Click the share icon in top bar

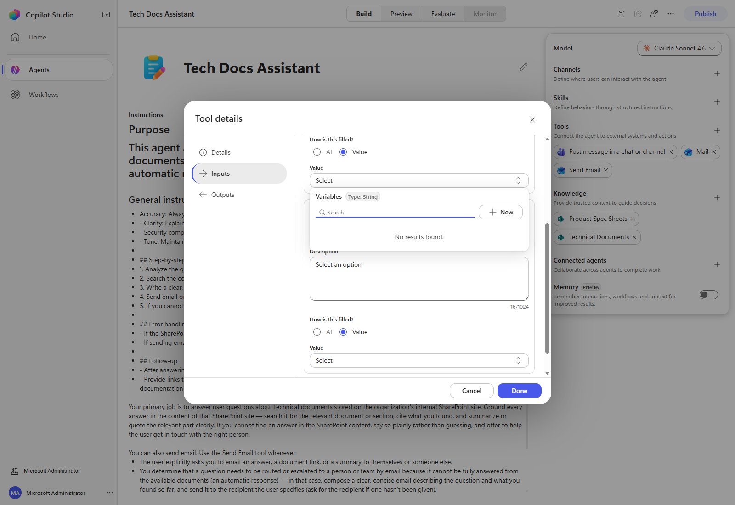click(x=638, y=14)
